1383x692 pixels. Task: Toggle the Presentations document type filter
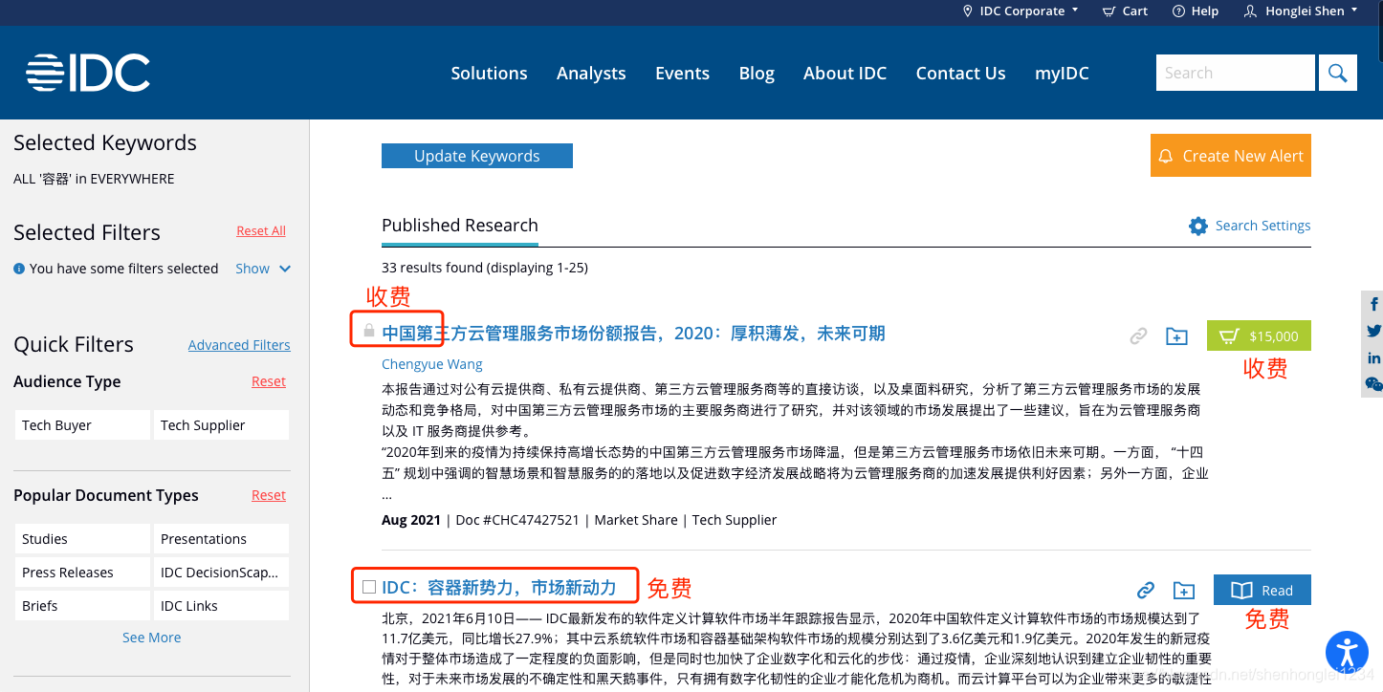(221, 539)
